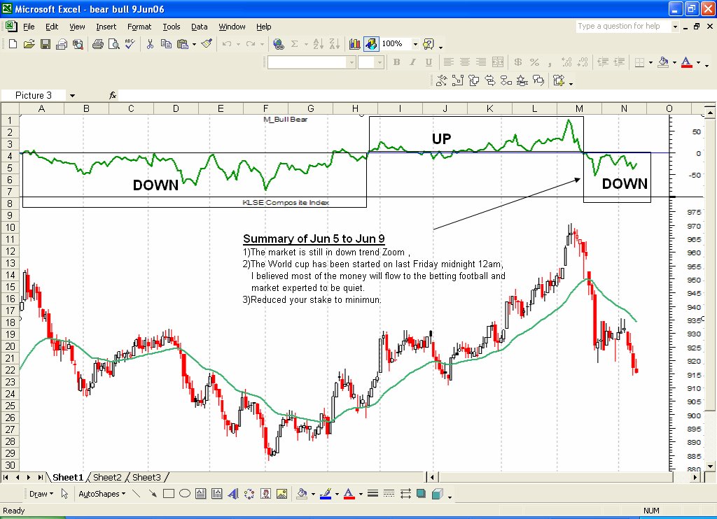The width and height of the screenshot is (717, 519).
Task: Toggle Italic formatting
Action: tap(412, 62)
